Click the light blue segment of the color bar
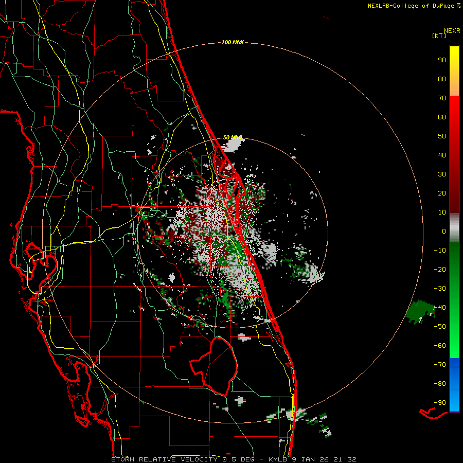463x463 pixels. tap(454, 399)
